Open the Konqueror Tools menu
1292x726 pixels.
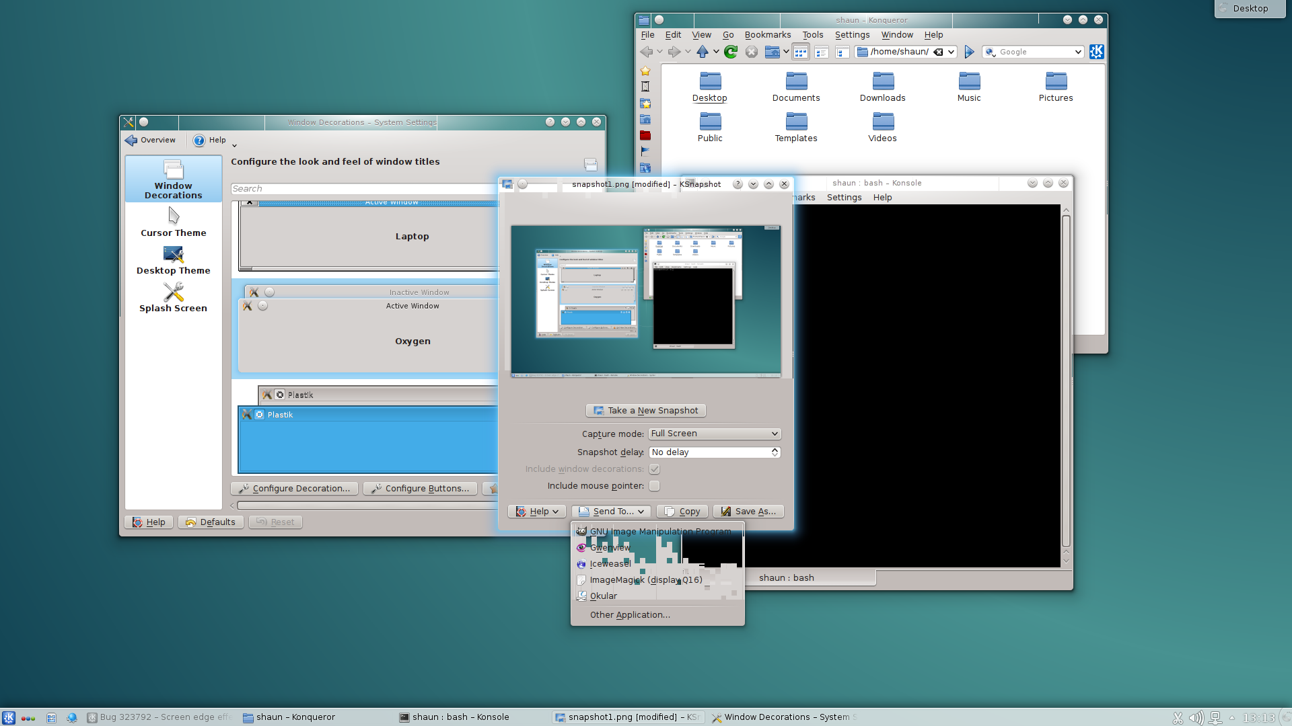pos(813,35)
